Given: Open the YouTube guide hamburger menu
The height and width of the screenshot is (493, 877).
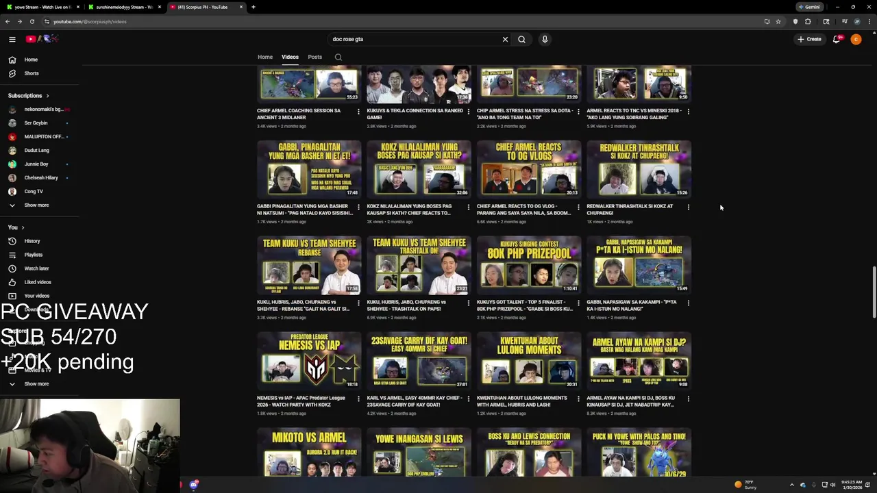Looking at the screenshot, I should pyautogui.click(x=12, y=39).
